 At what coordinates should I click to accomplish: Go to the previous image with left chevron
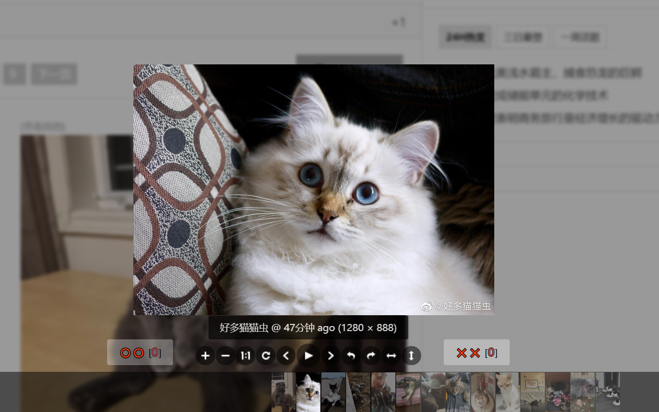tap(286, 355)
